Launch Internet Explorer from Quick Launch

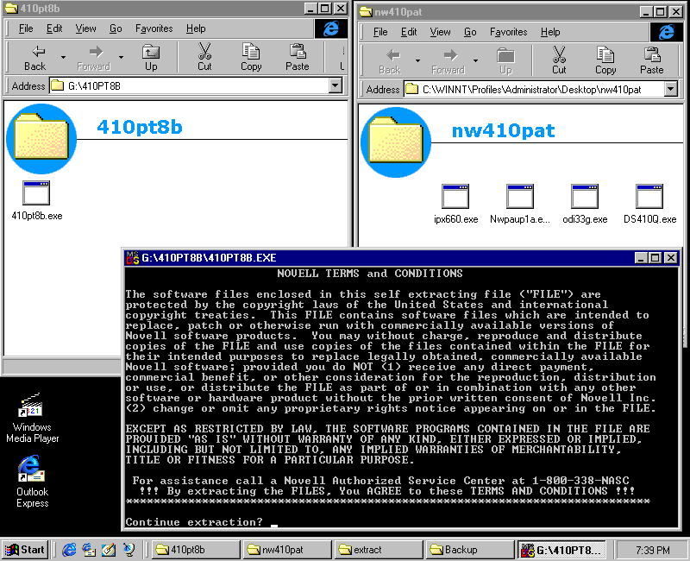click(69, 550)
